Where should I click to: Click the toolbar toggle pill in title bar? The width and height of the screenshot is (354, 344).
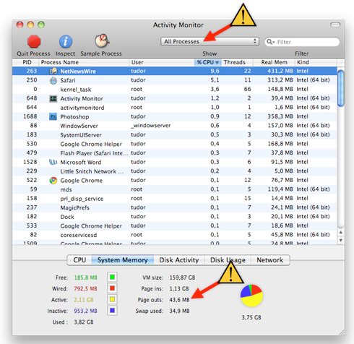pyautogui.click(x=335, y=25)
